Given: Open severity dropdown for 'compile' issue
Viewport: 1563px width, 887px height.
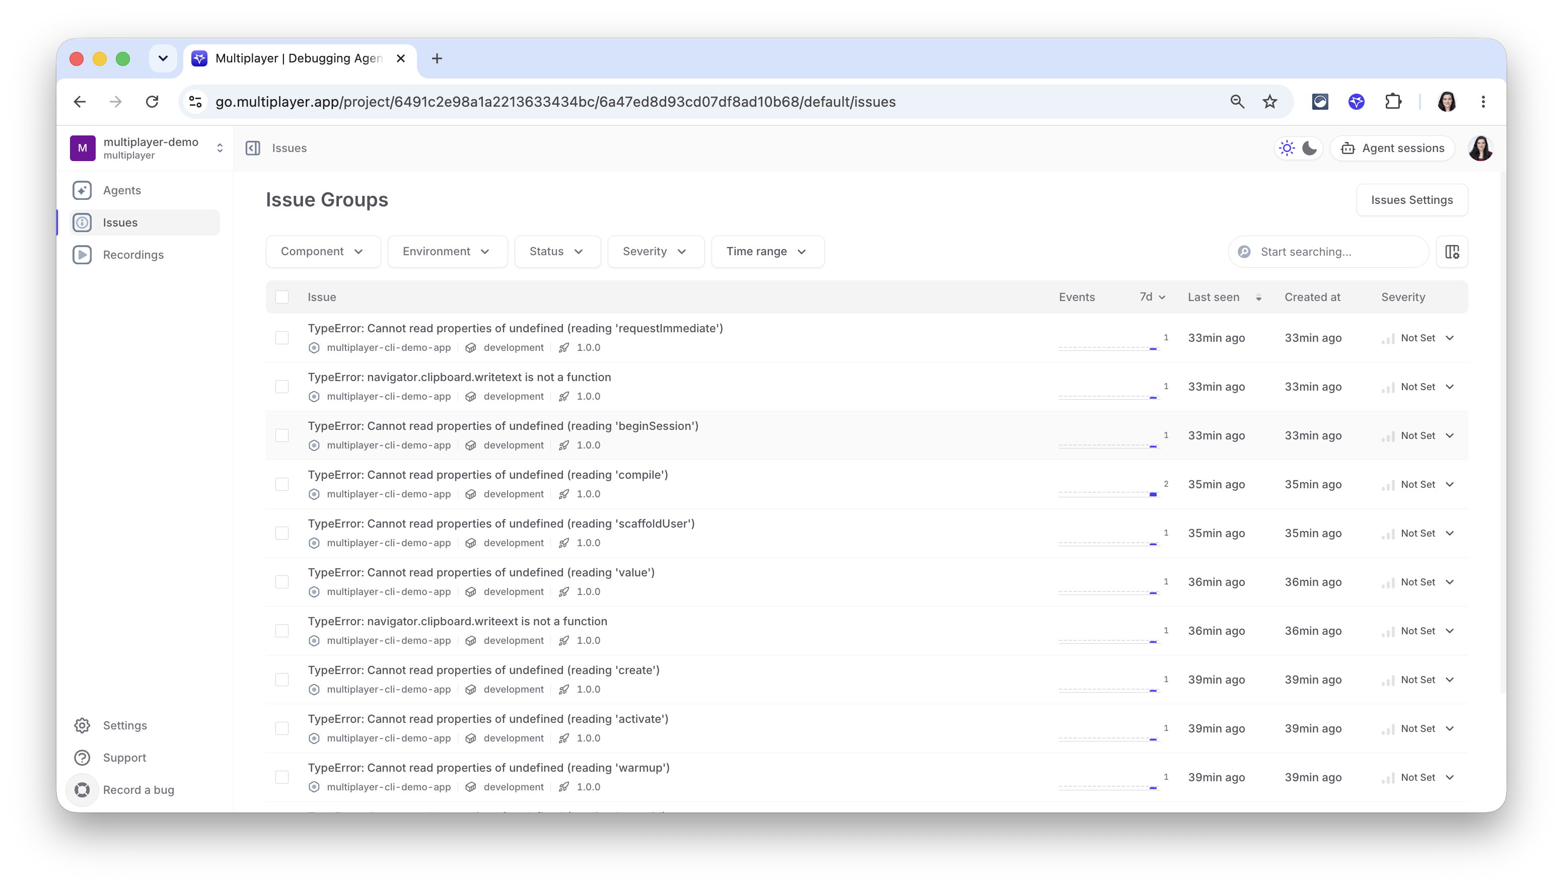Looking at the screenshot, I should point(1418,484).
